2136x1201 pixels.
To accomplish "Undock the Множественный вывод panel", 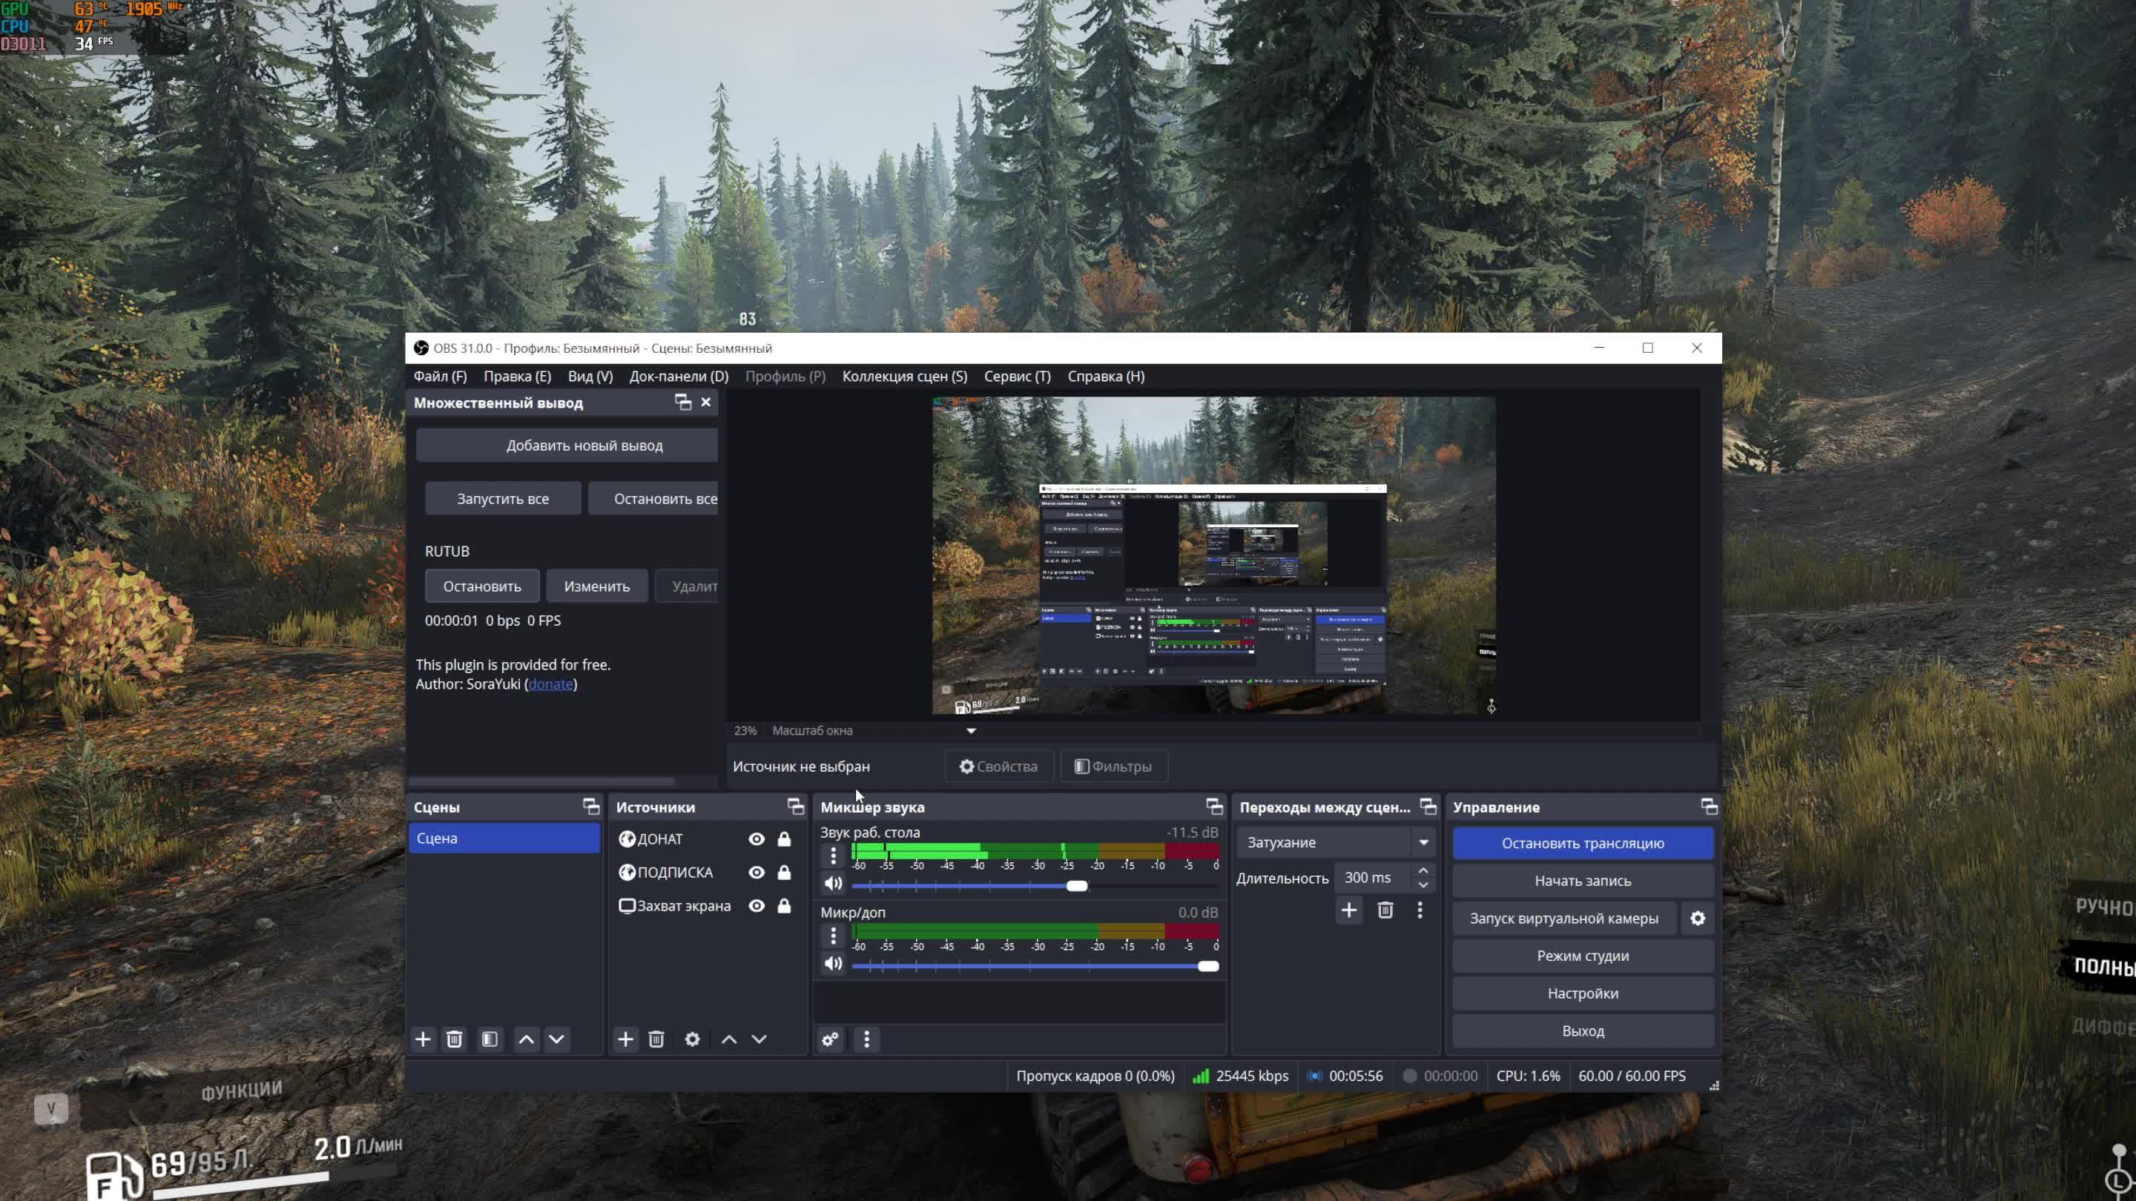I will [683, 403].
